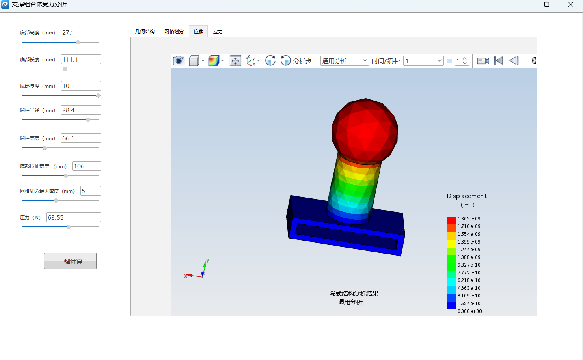Click the blue 1.554e-10 legend swatch
Screen dimensions: 583x360
[x=451, y=305]
